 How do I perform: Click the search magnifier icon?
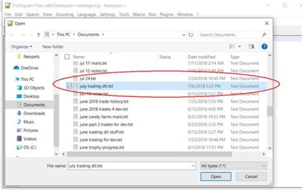click(x=264, y=35)
